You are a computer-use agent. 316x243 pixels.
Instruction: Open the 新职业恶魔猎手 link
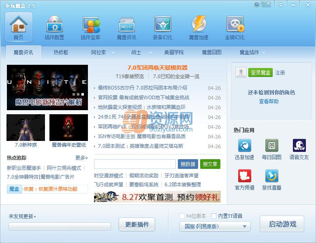coord(24,168)
